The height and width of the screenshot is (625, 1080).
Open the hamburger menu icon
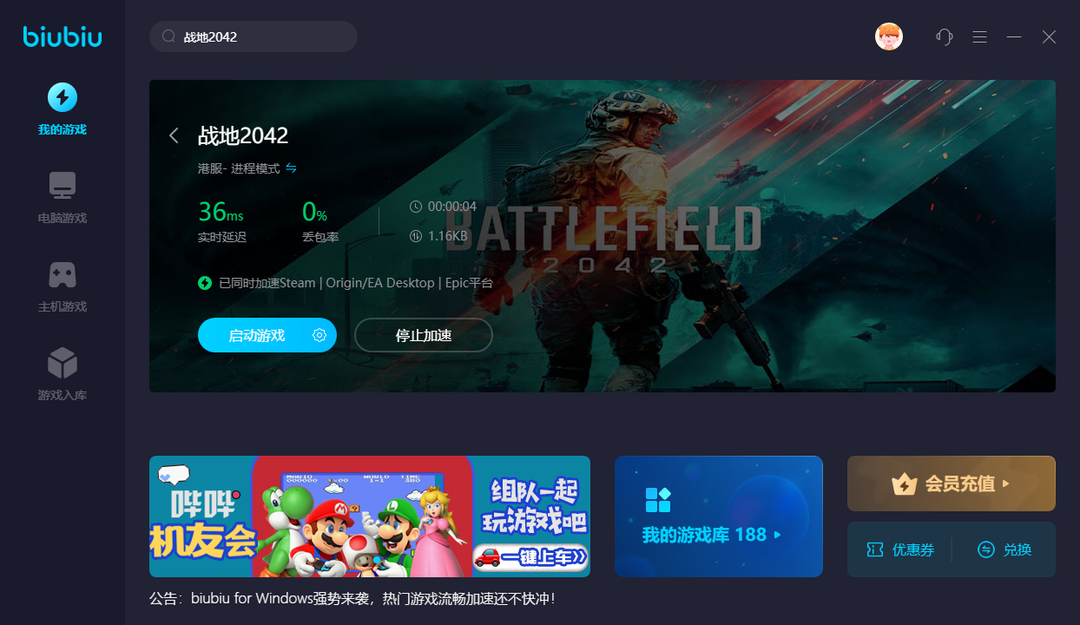tap(980, 36)
